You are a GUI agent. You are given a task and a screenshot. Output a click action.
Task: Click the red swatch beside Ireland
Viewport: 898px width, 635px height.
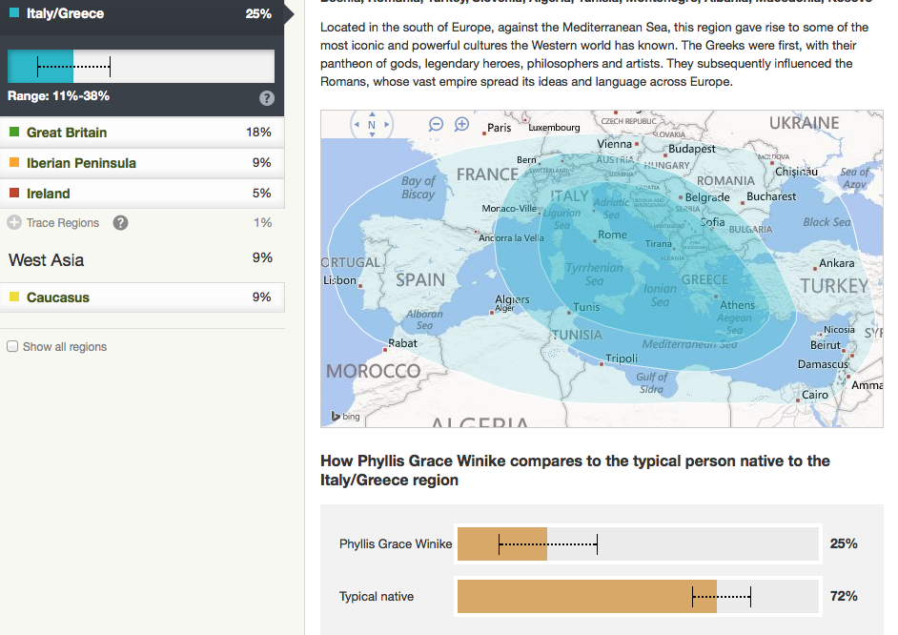click(14, 193)
